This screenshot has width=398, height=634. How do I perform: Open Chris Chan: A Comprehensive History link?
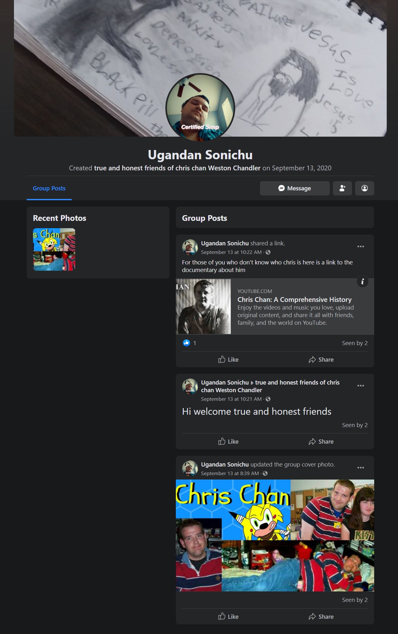point(295,300)
